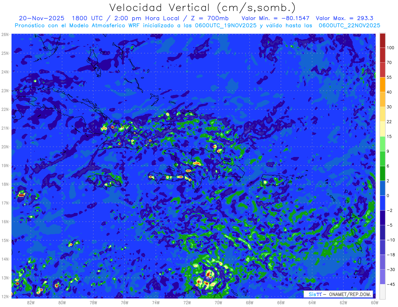Viewport: 398px width, 307px height.
Task: Click the '26N' latitude label
Action: pyautogui.click(x=5, y=34)
